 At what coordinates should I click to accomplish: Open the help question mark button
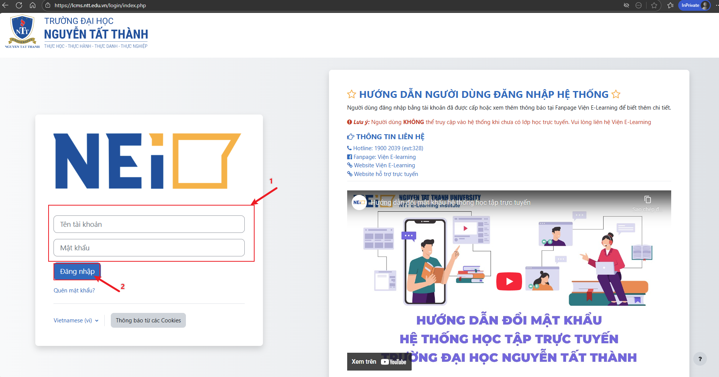pyautogui.click(x=700, y=359)
